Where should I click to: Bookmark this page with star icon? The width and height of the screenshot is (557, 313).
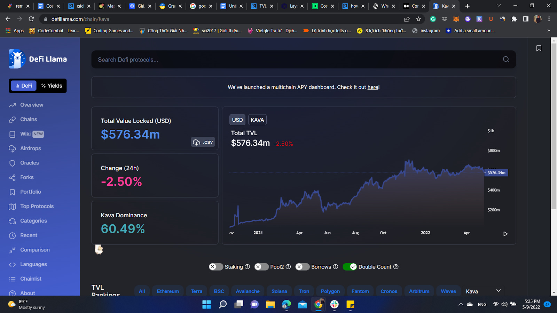(418, 19)
